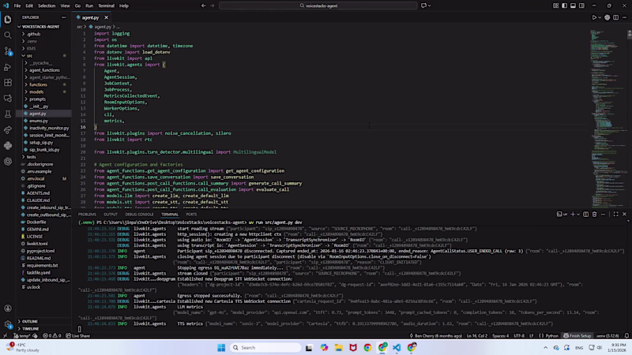This screenshot has height=355, width=632.
Task: Expand the TIMELINE section
Action: [31, 329]
